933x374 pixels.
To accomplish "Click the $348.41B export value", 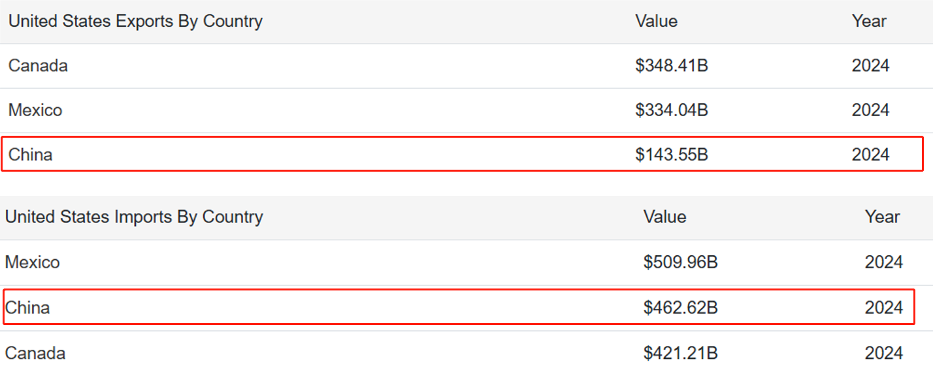I will click(x=672, y=65).
